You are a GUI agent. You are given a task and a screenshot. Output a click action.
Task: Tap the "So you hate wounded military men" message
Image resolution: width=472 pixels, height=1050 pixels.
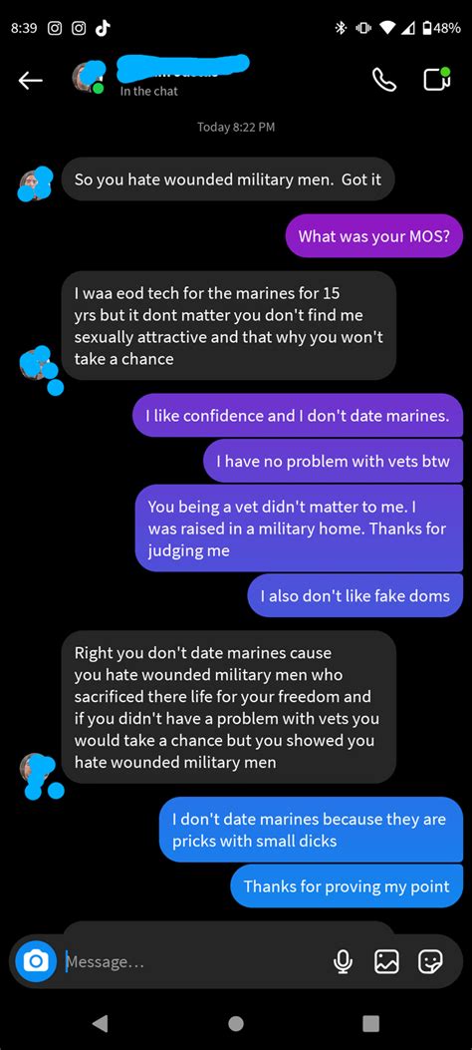[x=228, y=178]
